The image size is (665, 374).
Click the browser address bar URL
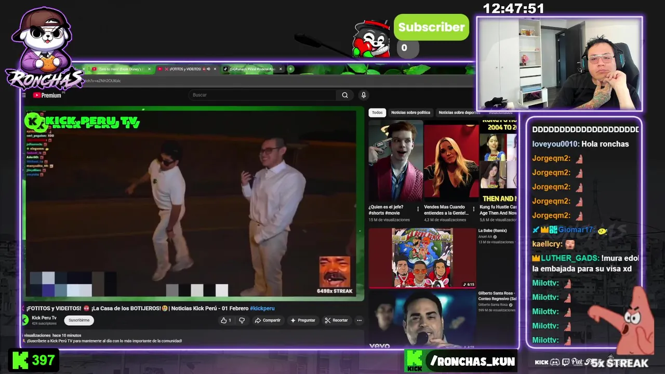click(x=102, y=81)
